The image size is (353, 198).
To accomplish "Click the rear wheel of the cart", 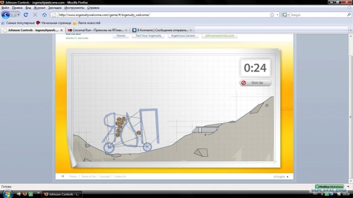I will pos(109,148).
